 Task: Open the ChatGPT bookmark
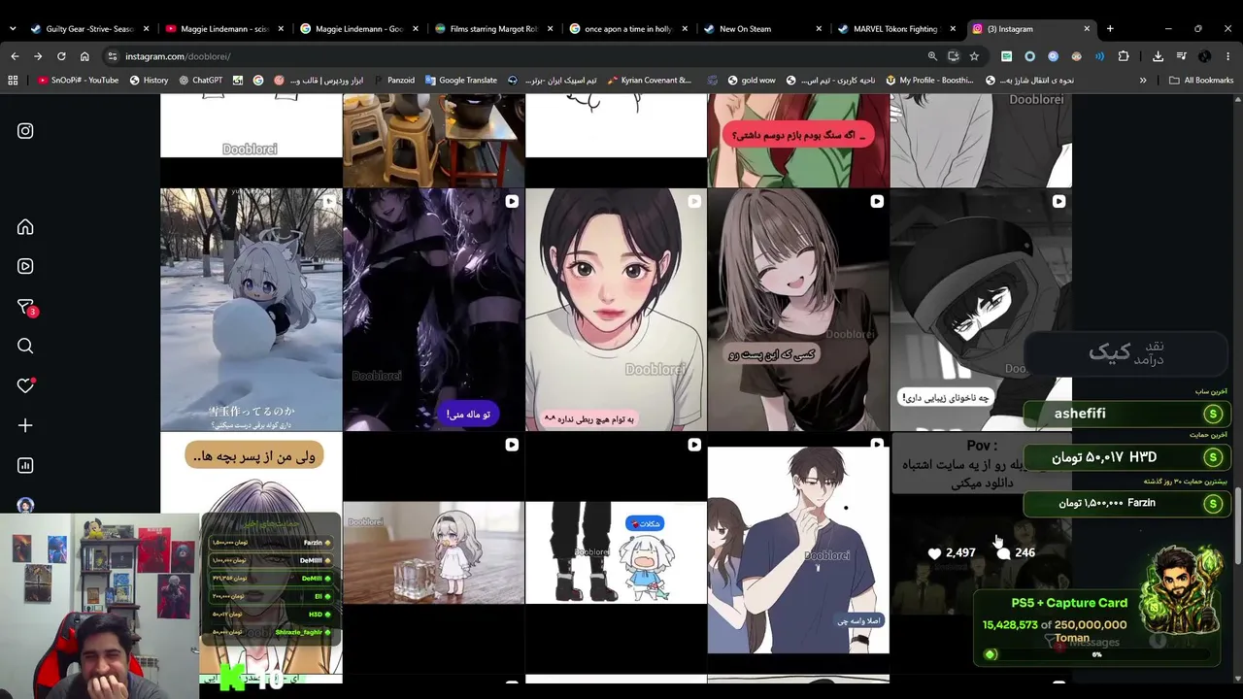click(200, 81)
